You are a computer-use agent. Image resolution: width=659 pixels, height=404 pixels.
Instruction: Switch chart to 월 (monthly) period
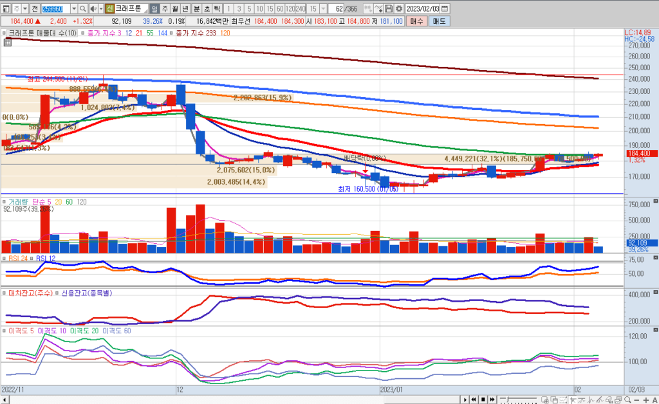[x=176, y=8]
